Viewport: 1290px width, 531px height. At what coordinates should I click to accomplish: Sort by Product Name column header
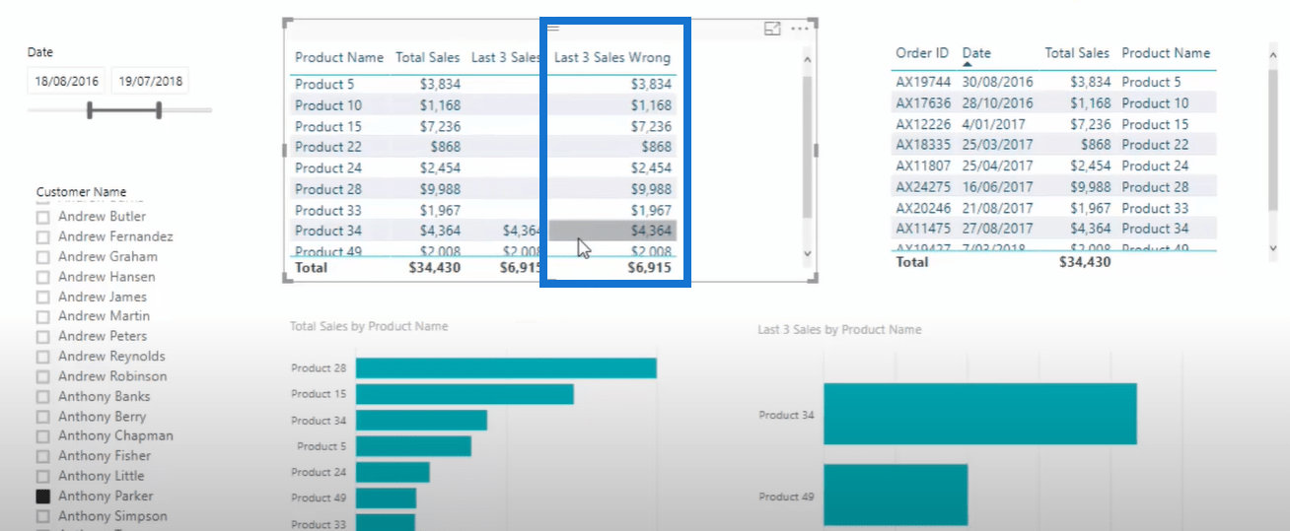tap(339, 58)
